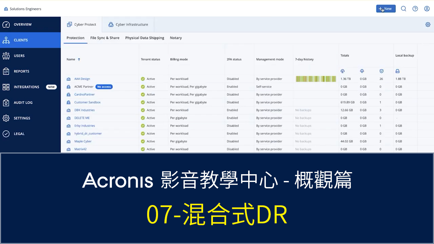Screen dimensions: 434x244
Task: Click the Legal checkmark icon
Action: pos(6,134)
